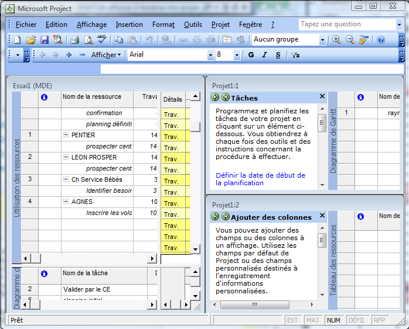Zoom out with magnifier minus
The height and width of the screenshot is (329, 409).
coord(350,40)
